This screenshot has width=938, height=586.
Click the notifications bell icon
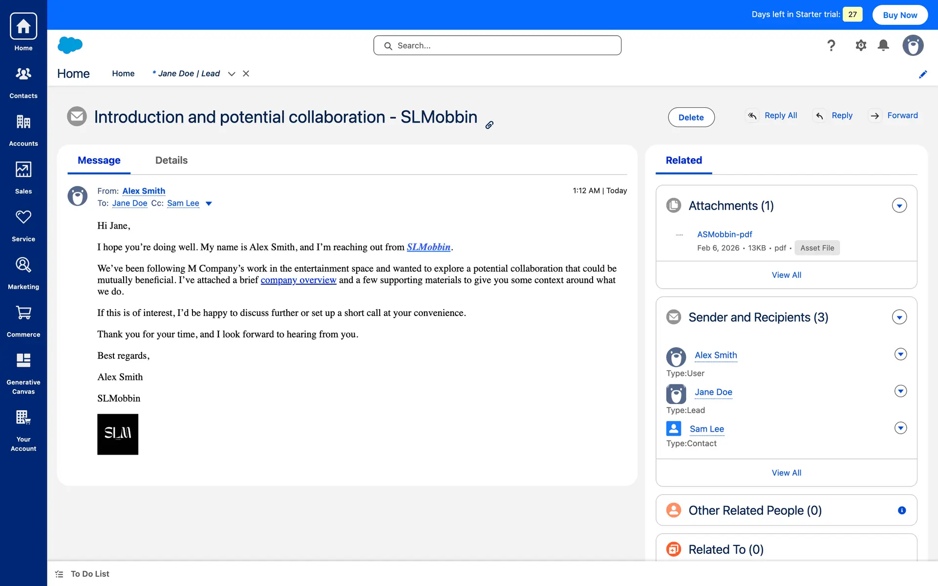tap(883, 45)
